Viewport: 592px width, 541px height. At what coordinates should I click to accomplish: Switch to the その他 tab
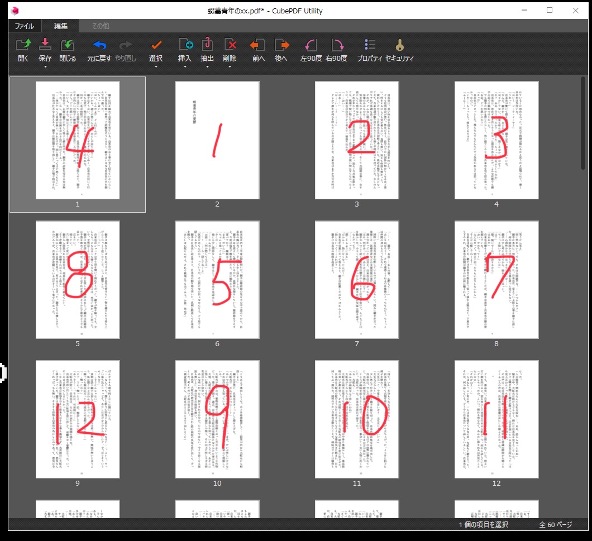pos(101,26)
